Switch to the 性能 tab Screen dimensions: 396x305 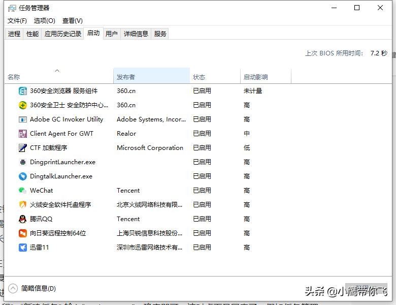click(32, 34)
